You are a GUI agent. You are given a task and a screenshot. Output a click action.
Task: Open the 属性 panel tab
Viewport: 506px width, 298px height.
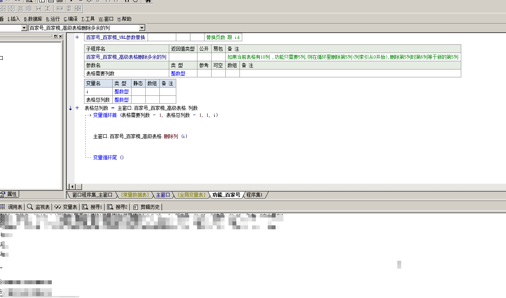point(9,194)
